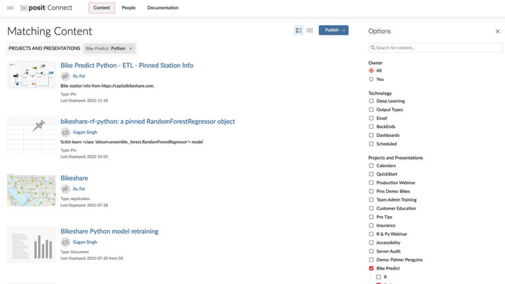Screen dimensions: 505x284
Task: Click Xu Fei avatar on ETL item
Action: click(x=65, y=76)
